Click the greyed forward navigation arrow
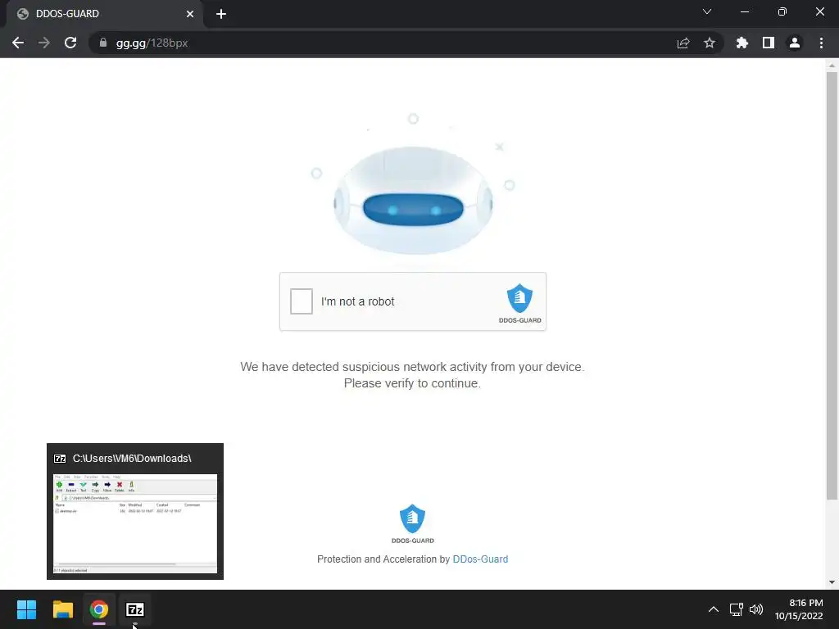 (44, 43)
